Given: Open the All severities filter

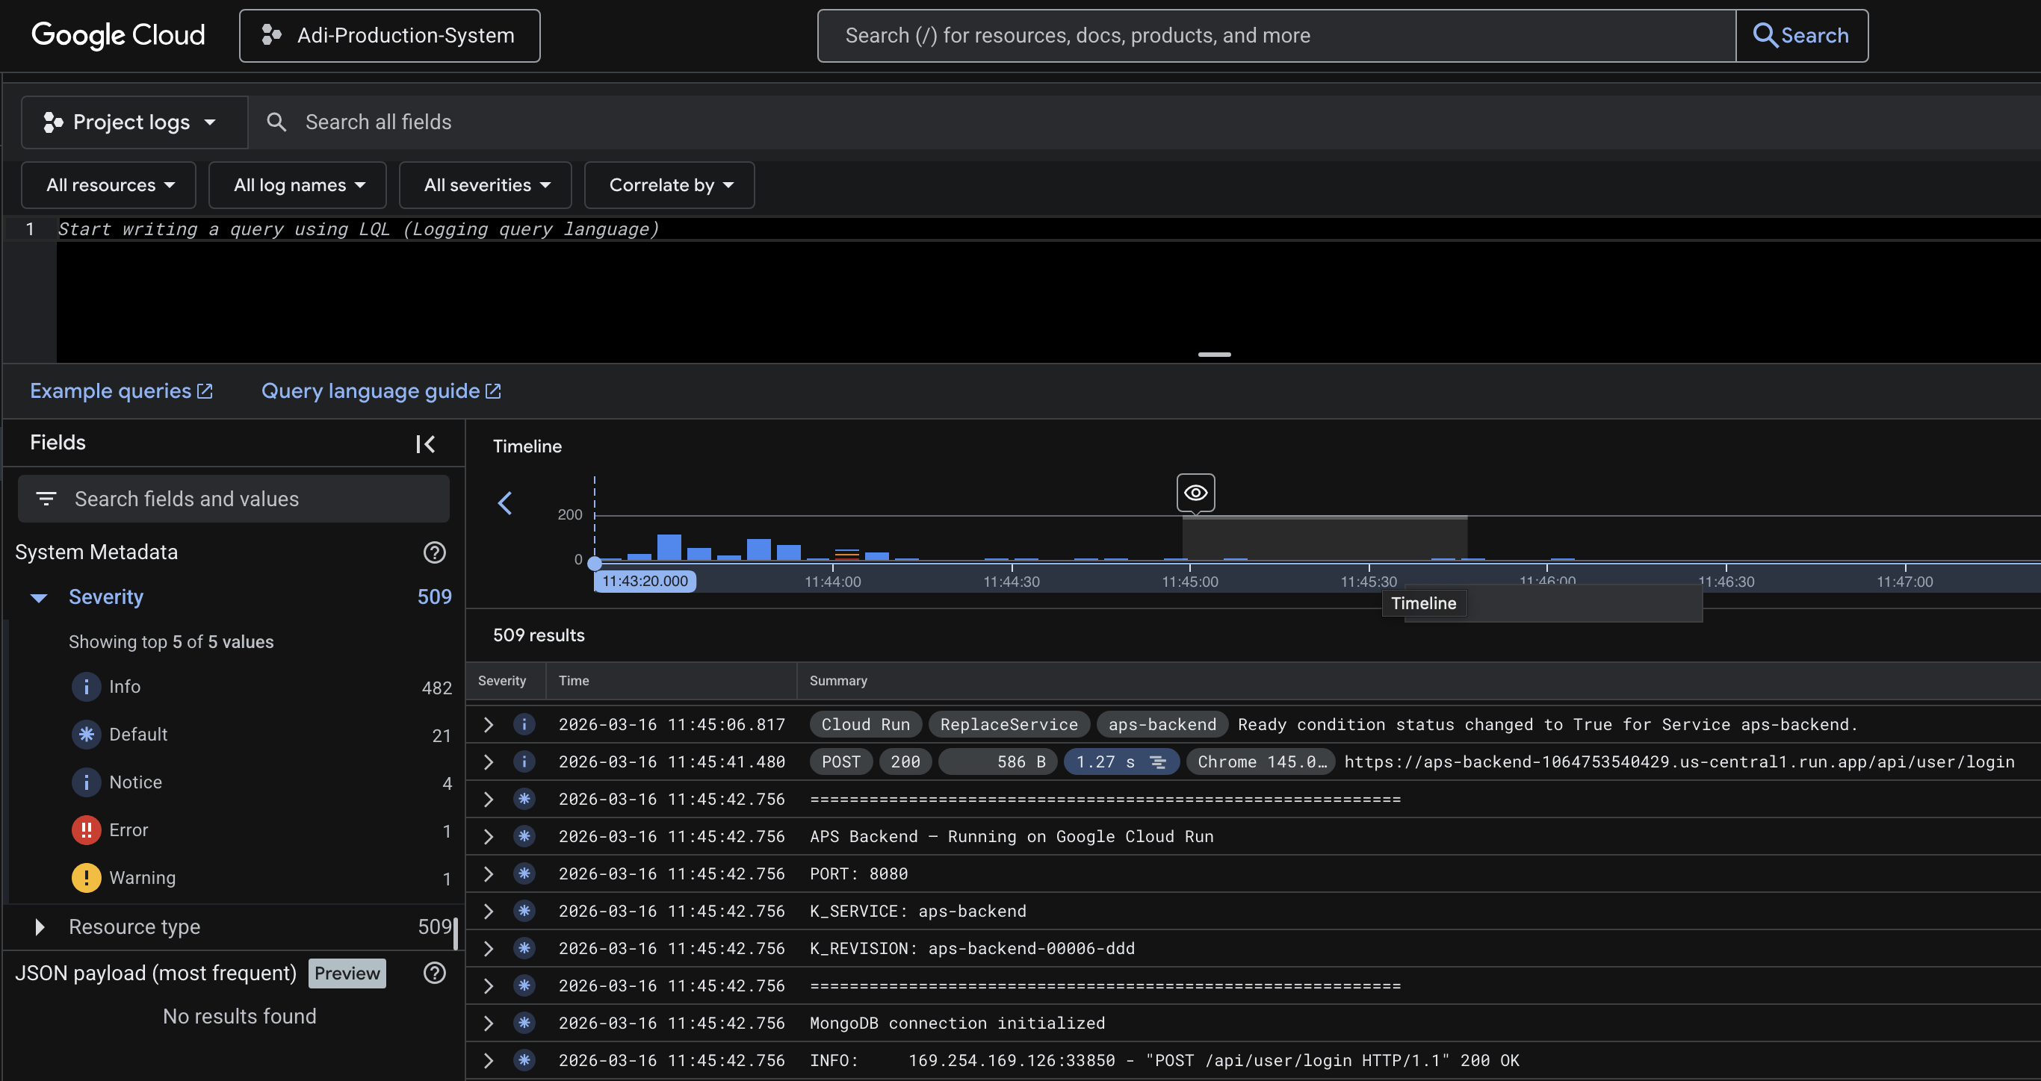Looking at the screenshot, I should (485, 185).
